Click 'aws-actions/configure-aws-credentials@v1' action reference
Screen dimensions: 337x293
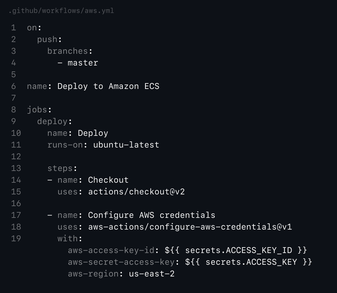(190, 227)
